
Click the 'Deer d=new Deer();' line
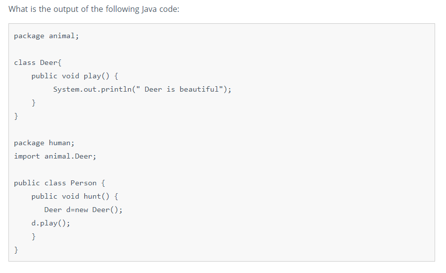pos(83,210)
